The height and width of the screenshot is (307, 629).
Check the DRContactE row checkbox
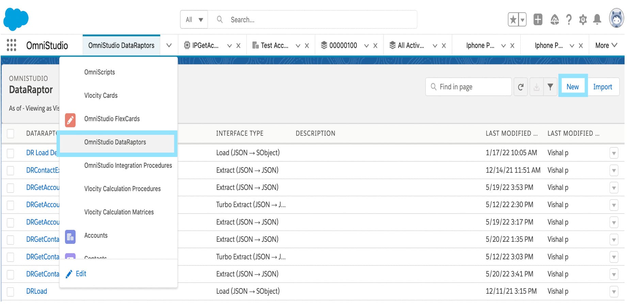11,170
